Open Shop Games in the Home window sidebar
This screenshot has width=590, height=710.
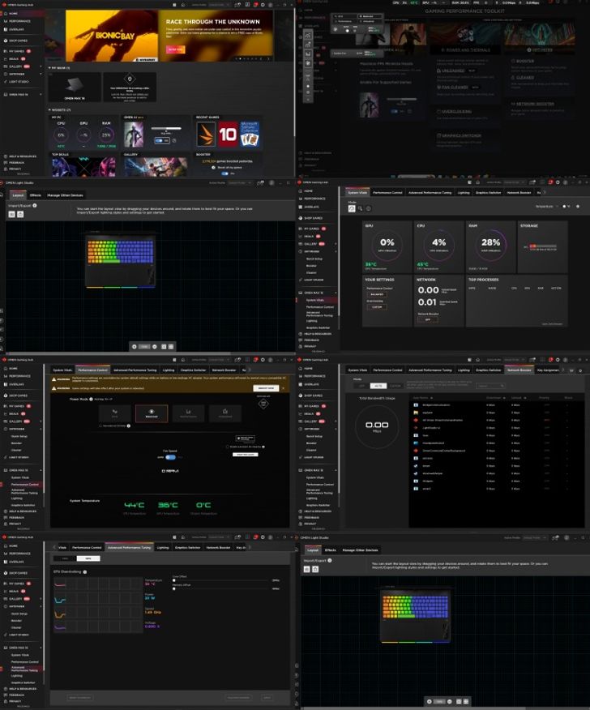click(x=18, y=41)
